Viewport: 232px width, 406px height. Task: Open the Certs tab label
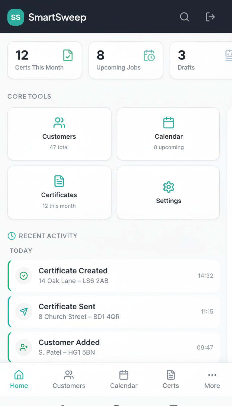pyautogui.click(x=171, y=386)
